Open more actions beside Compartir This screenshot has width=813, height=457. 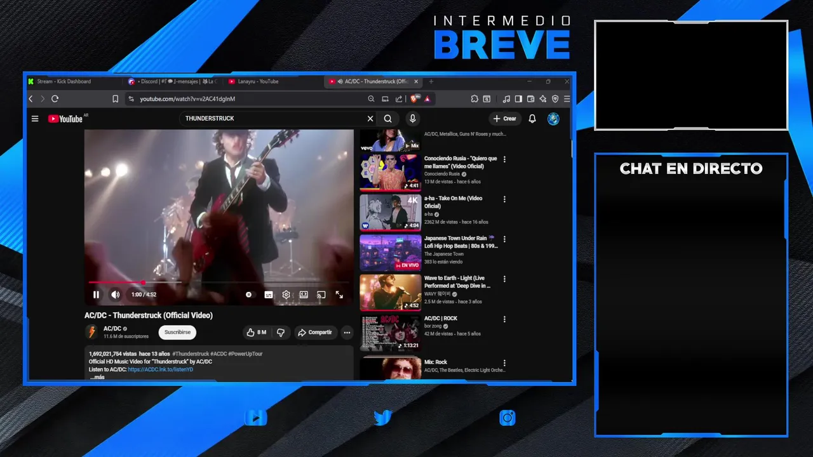(347, 332)
